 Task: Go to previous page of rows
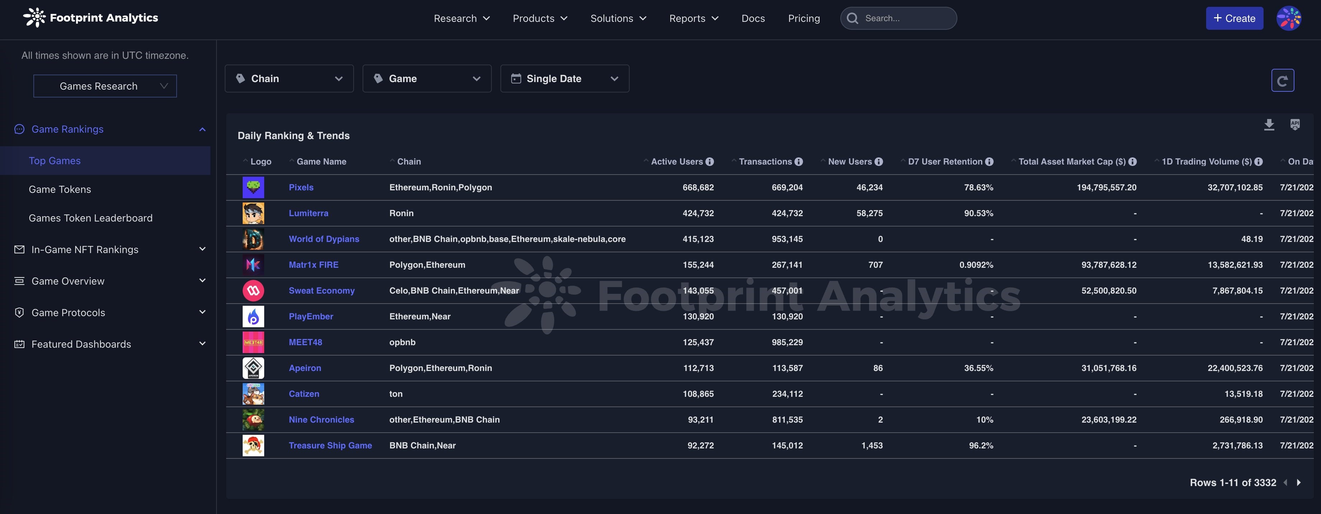pos(1285,483)
